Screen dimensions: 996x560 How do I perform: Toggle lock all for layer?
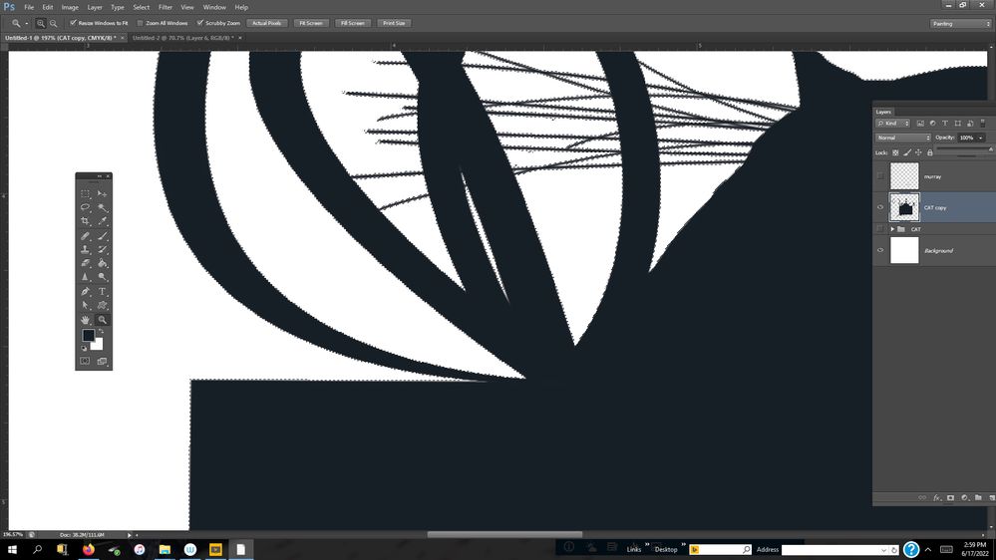click(x=930, y=152)
